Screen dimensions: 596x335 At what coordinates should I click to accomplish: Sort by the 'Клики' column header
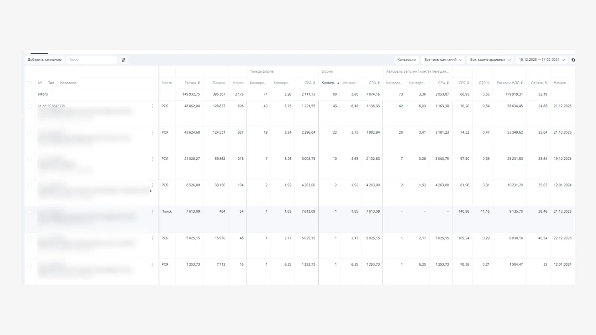(238, 83)
